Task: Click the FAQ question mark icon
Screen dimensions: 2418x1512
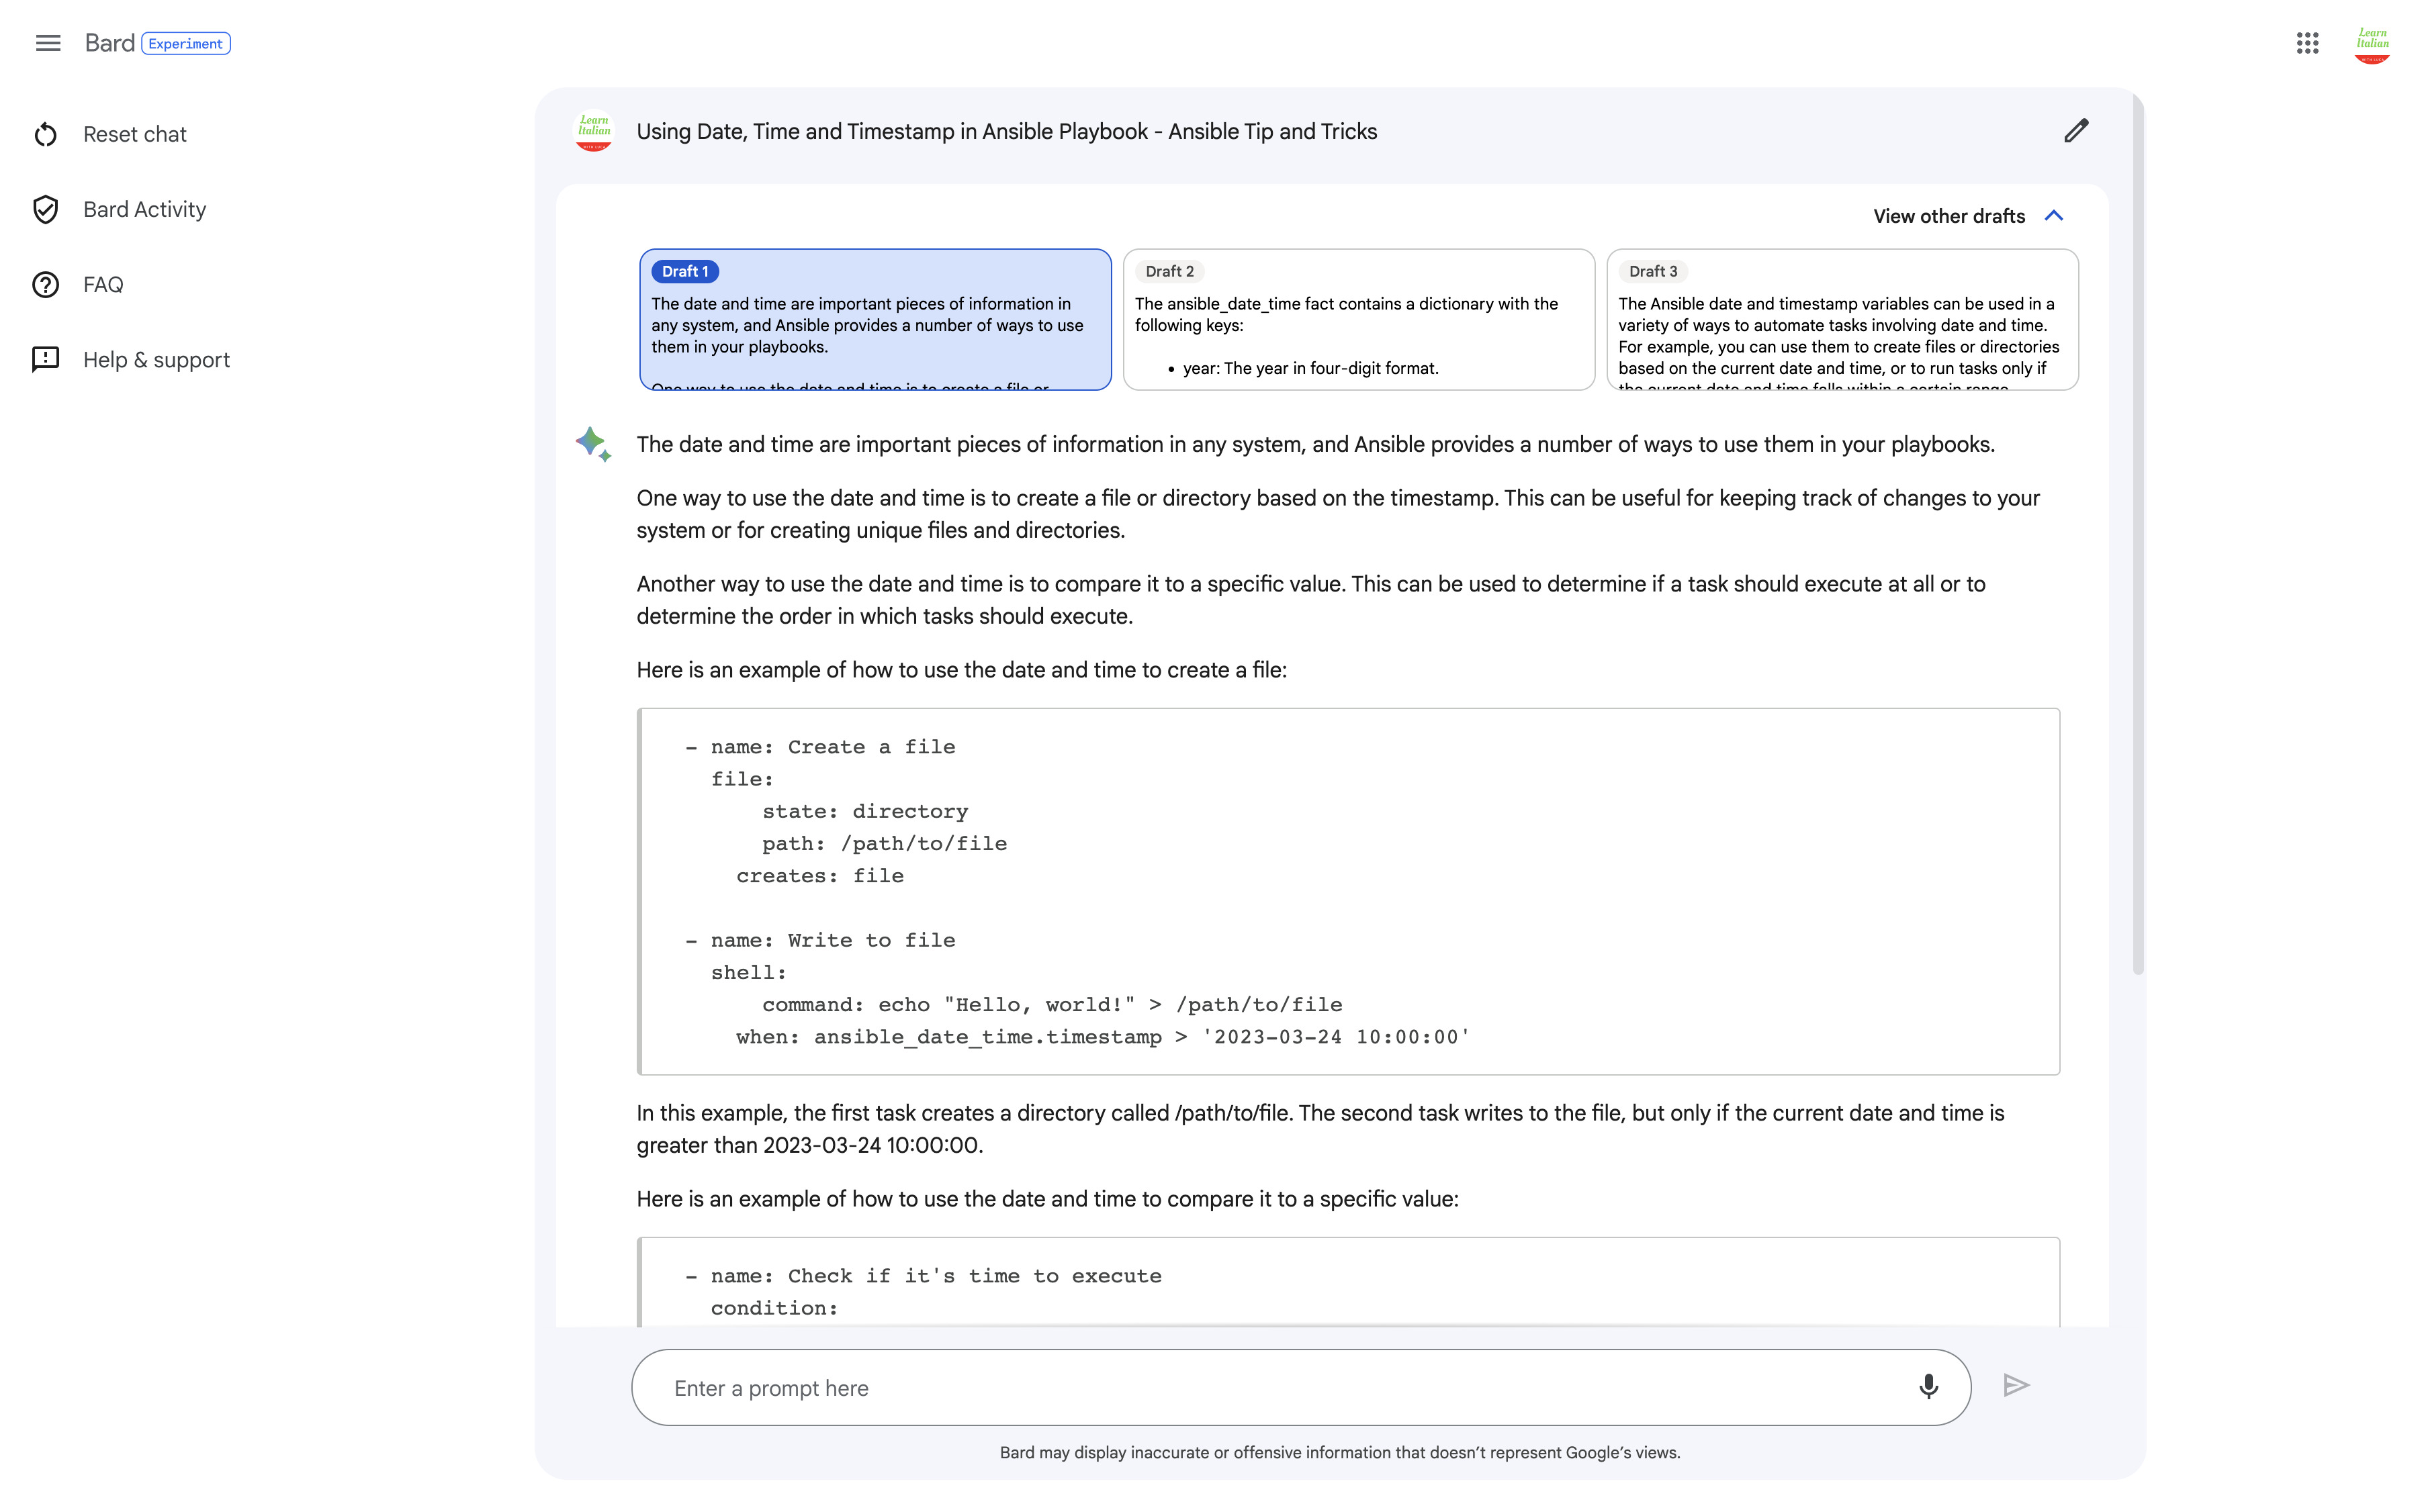Action: (x=46, y=285)
